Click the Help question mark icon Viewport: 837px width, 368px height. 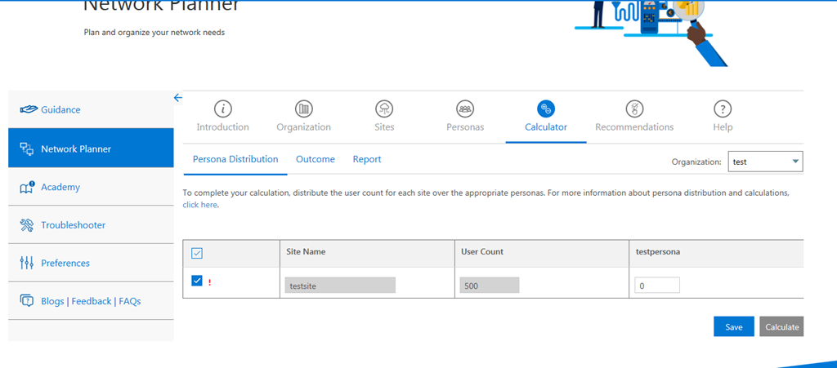pyautogui.click(x=723, y=109)
